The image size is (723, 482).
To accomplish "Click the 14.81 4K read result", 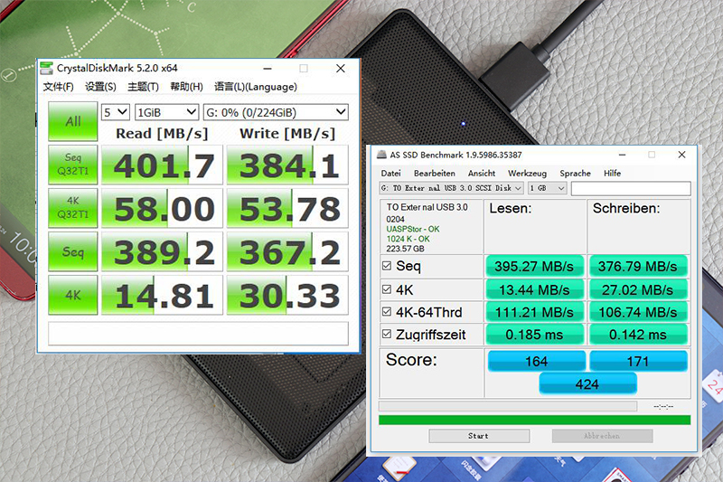I will point(163,295).
